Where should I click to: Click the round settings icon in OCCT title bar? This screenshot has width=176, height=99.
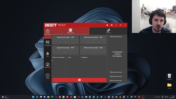coord(107,25)
